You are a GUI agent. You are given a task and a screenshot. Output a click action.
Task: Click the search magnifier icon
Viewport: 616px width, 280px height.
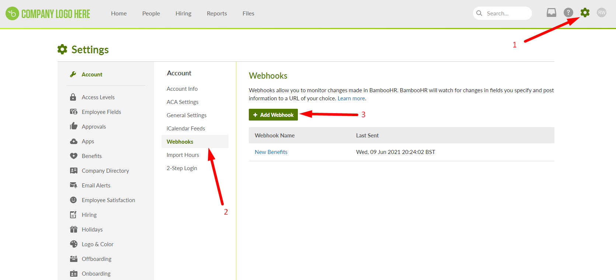(x=479, y=13)
